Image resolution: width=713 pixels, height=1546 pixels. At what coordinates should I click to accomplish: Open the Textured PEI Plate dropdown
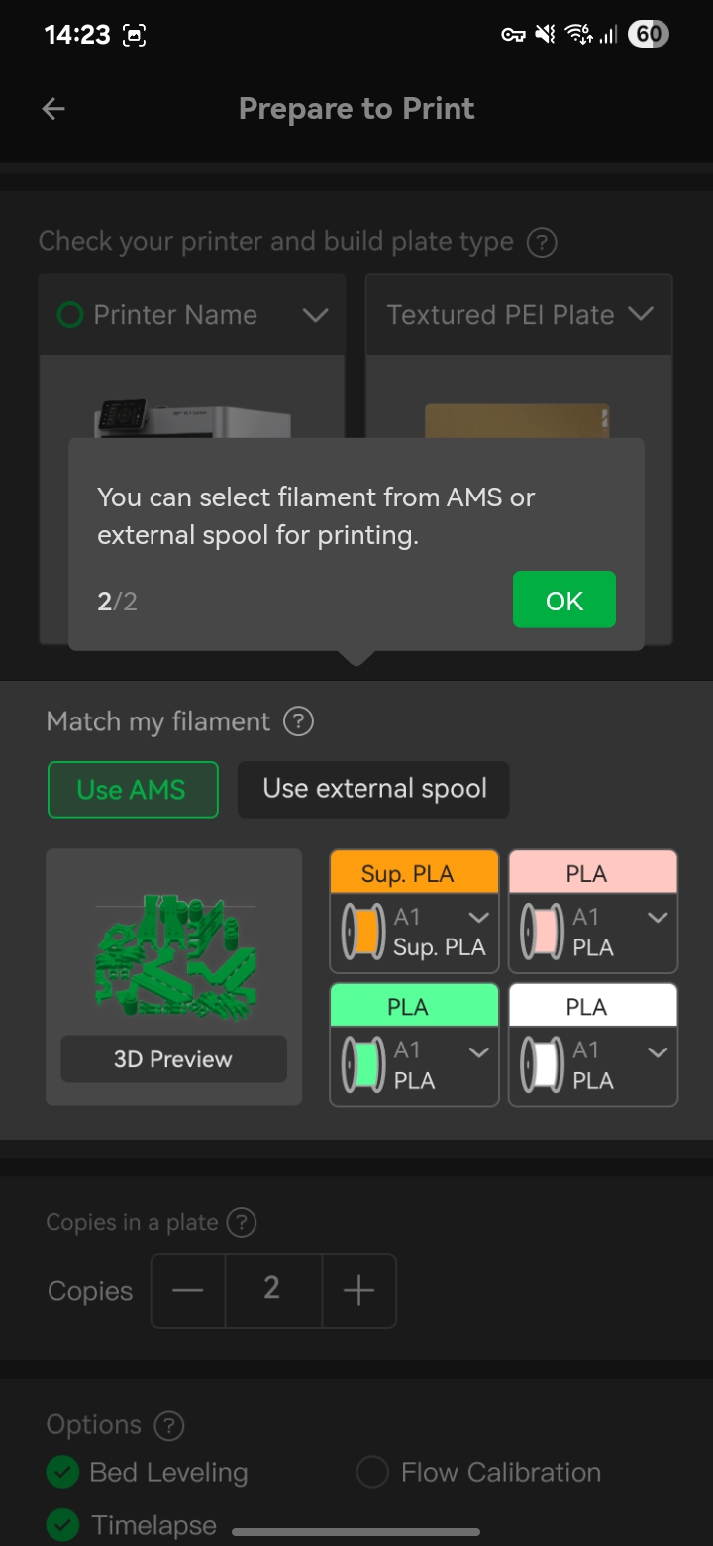(641, 315)
